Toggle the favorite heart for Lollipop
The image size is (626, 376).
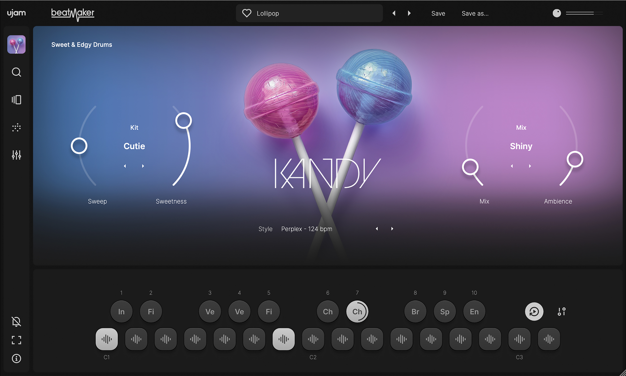pyautogui.click(x=246, y=13)
